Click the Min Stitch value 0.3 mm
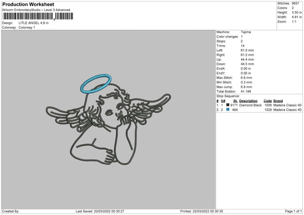304x215 pixels. 246,82
